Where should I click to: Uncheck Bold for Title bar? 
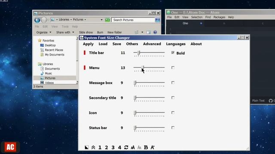173,53
